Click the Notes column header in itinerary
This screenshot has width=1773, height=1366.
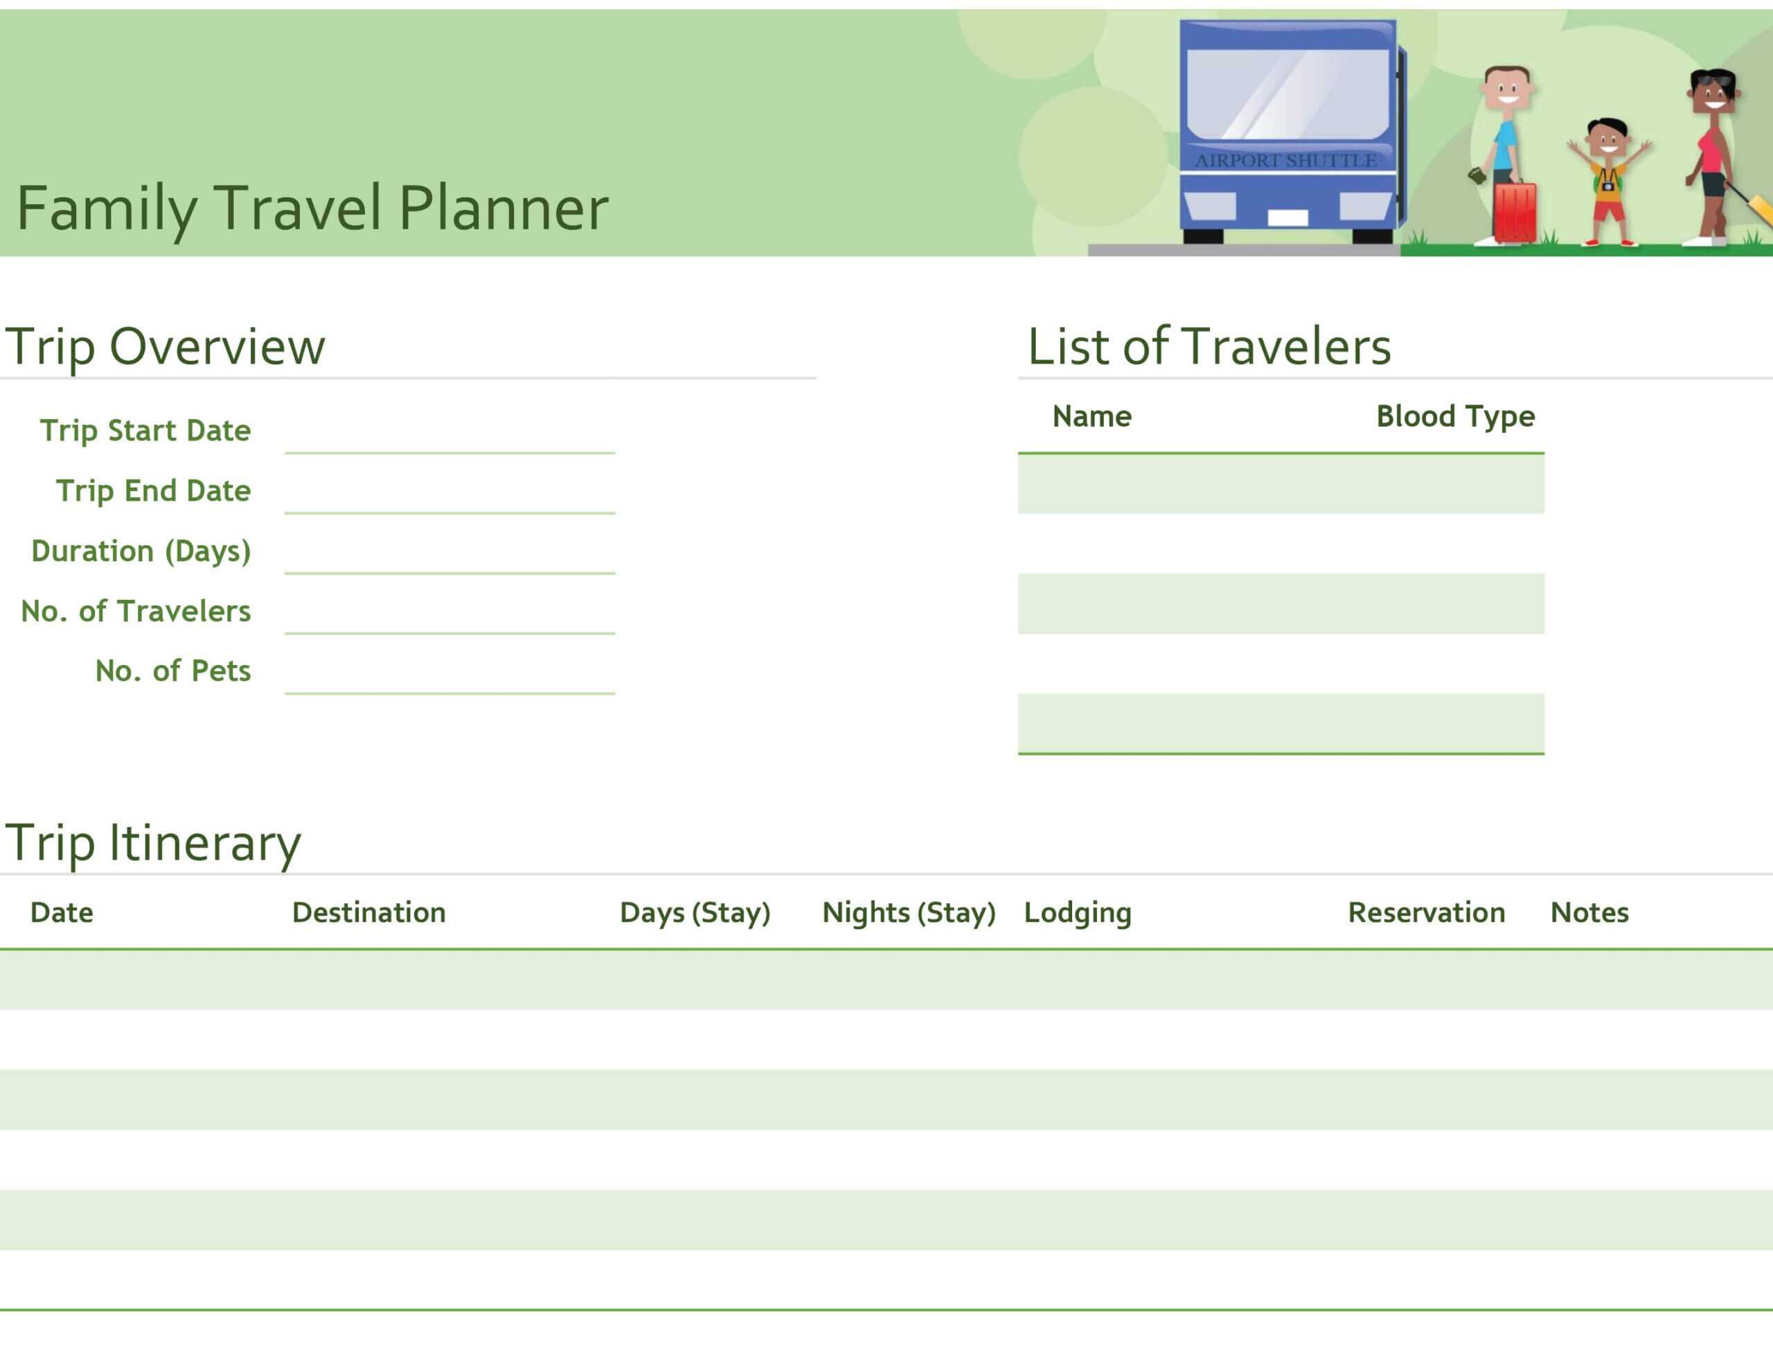click(x=1588, y=911)
